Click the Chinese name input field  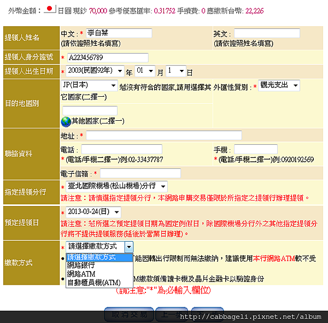119,33
